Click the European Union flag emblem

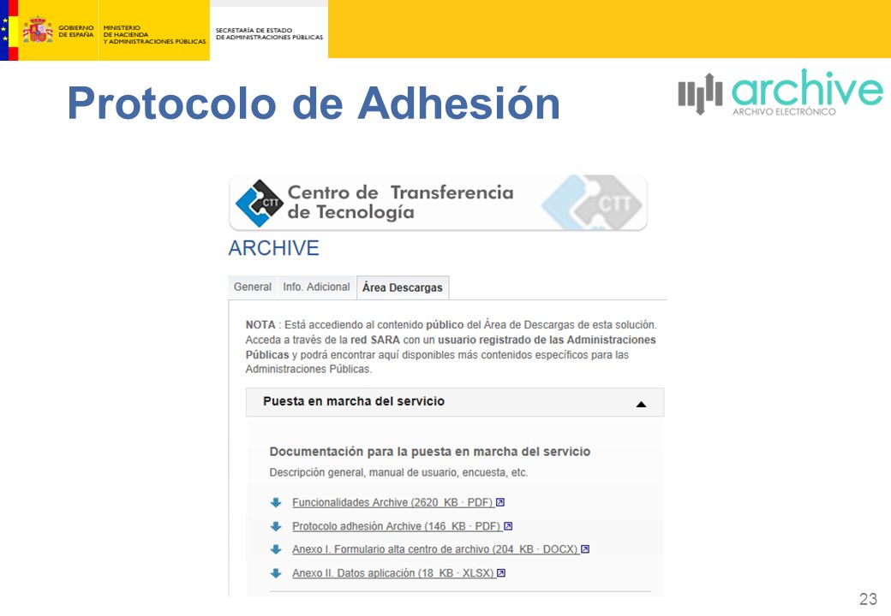(4, 30)
